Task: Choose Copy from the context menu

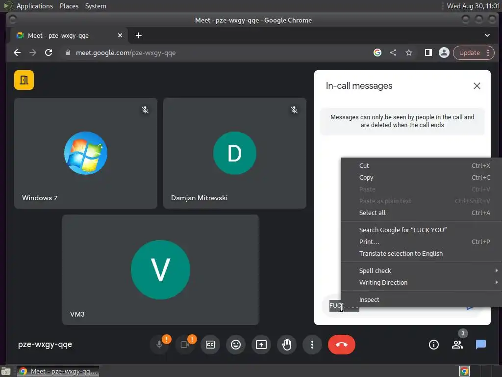Action: (422, 178)
